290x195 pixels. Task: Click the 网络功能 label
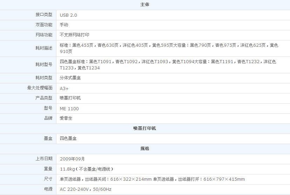(x=44, y=35)
